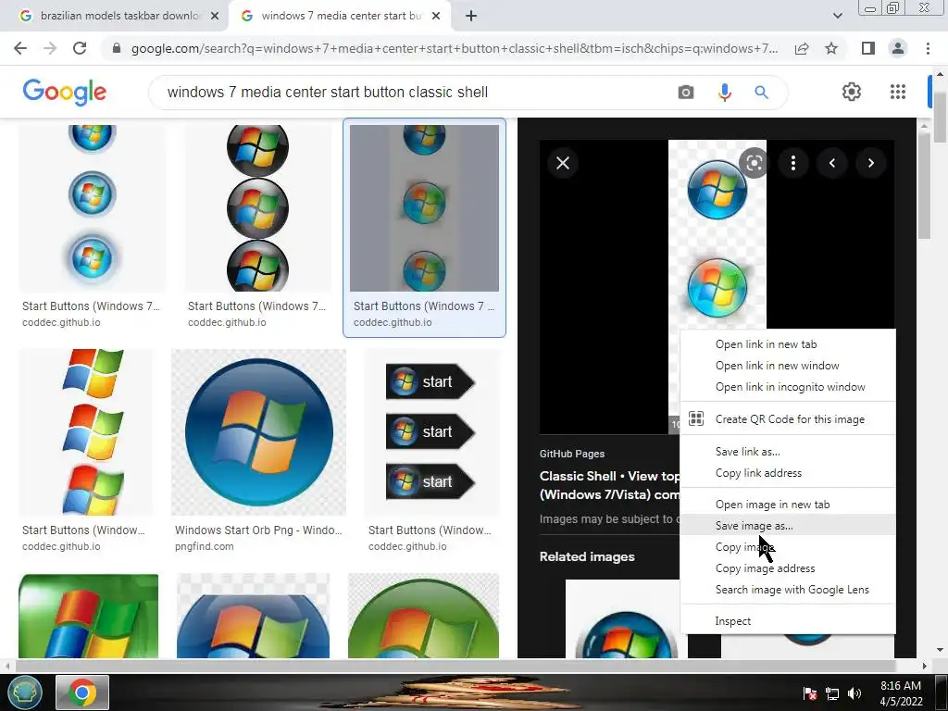Open the large blue Windows orb thumbnail
This screenshot has width=948, height=711.
(259, 432)
